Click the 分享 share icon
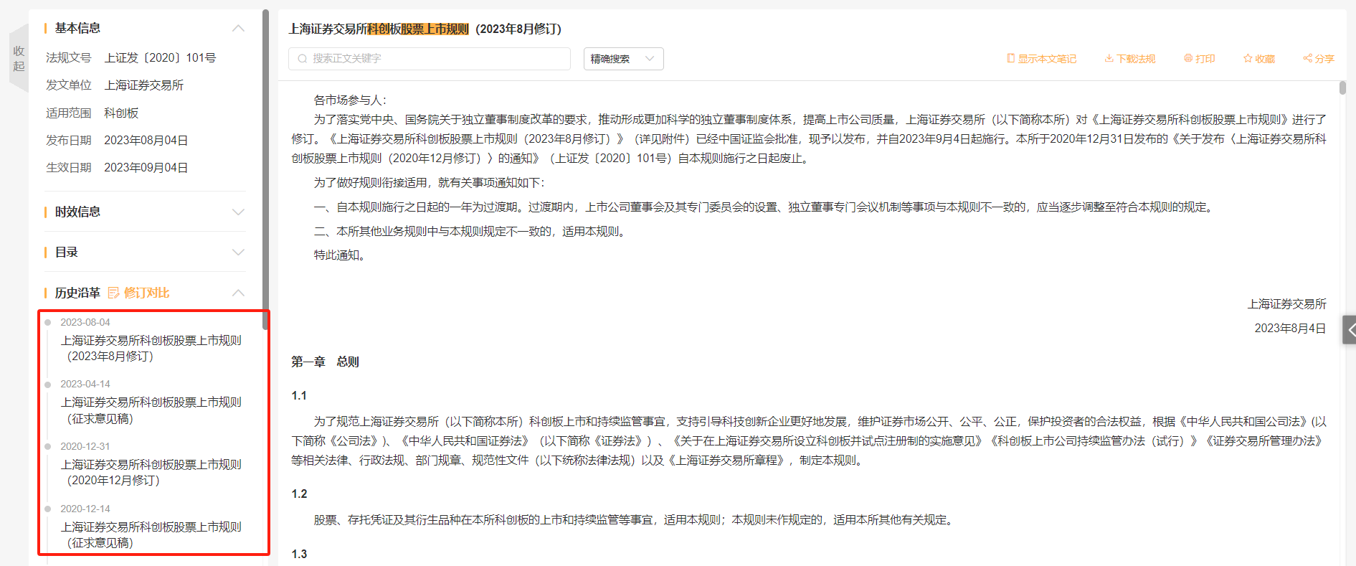The width and height of the screenshot is (1356, 566). click(1308, 58)
